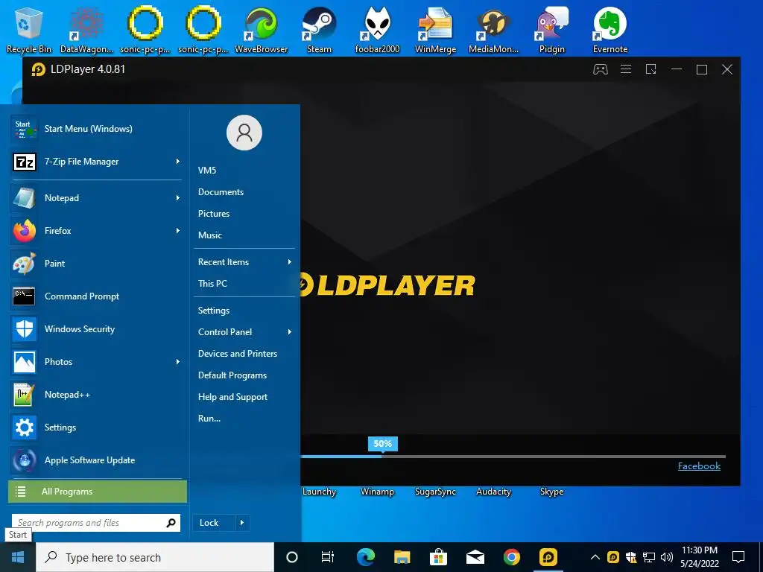The image size is (763, 572).
Task: Open Microsoft Store from taskbar
Action: point(438,557)
